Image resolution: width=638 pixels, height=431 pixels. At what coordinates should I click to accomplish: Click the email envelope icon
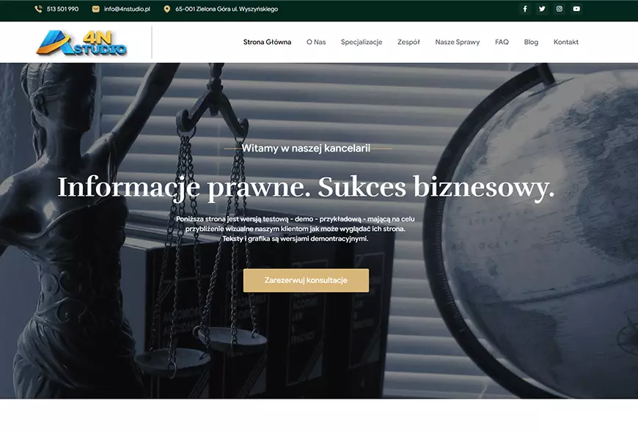(95, 9)
